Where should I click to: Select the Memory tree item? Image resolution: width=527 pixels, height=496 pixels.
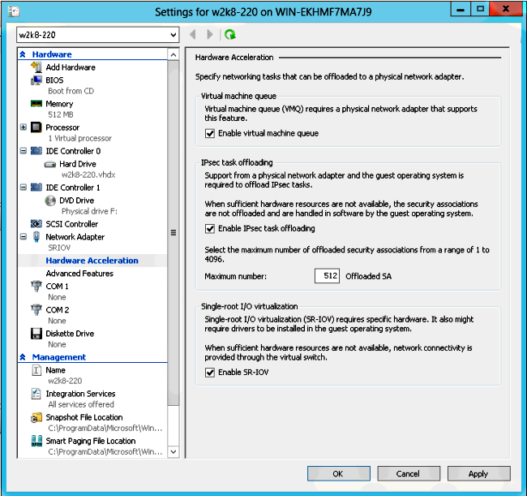pyautogui.click(x=59, y=104)
